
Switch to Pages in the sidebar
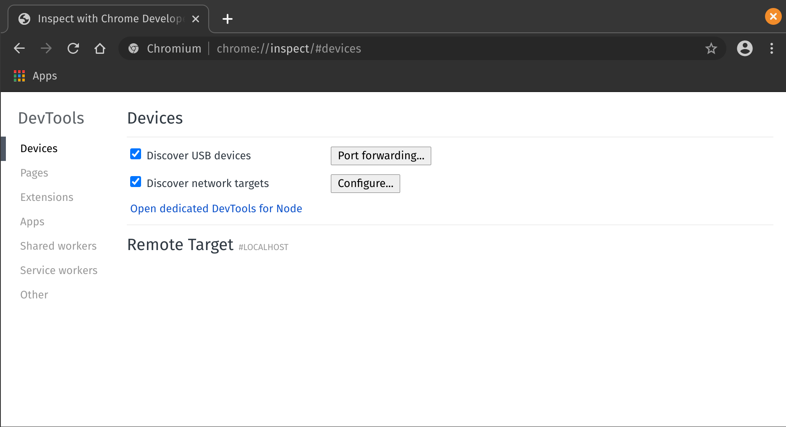[34, 173]
